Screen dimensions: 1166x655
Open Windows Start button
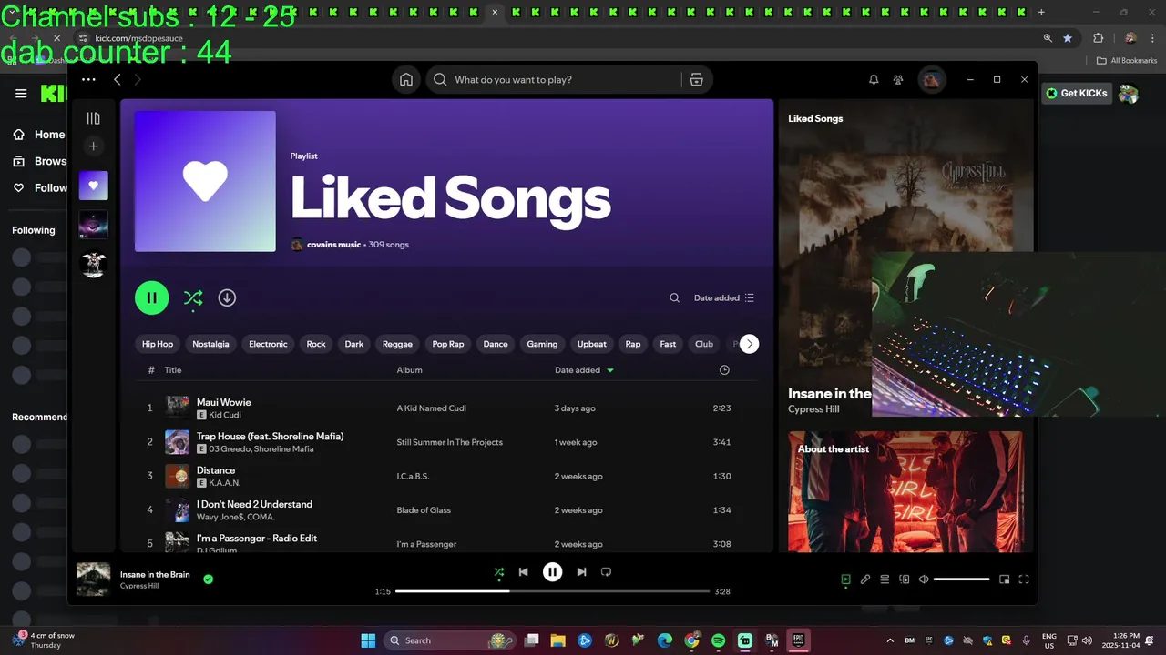click(x=368, y=640)
